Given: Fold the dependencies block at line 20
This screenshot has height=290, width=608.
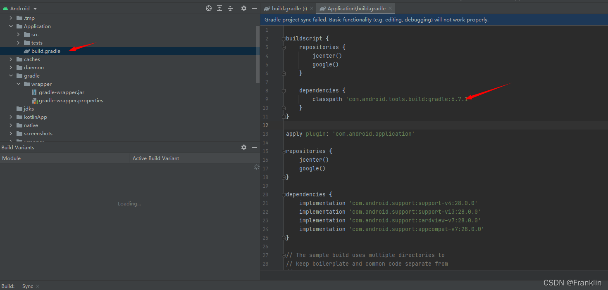Looking at the screenshot, I should (284, 194).
